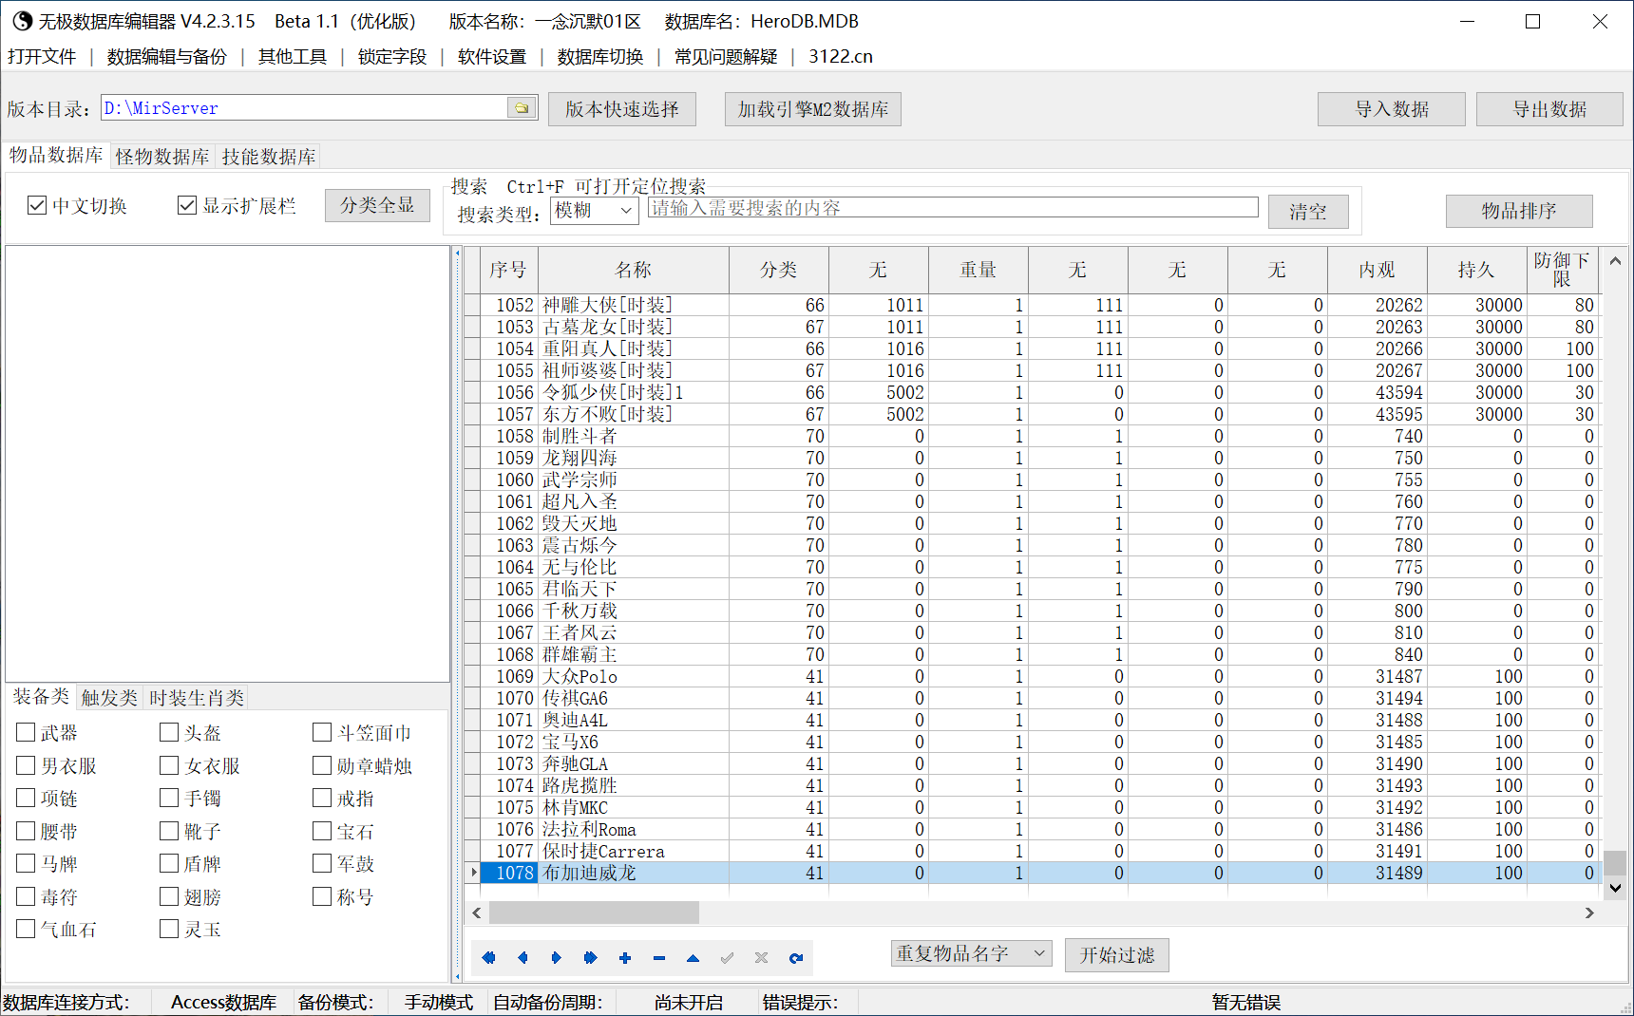1634x1016 pixels.
Task: Click the 加载引擎M2数据库 button
Action: 813,109
